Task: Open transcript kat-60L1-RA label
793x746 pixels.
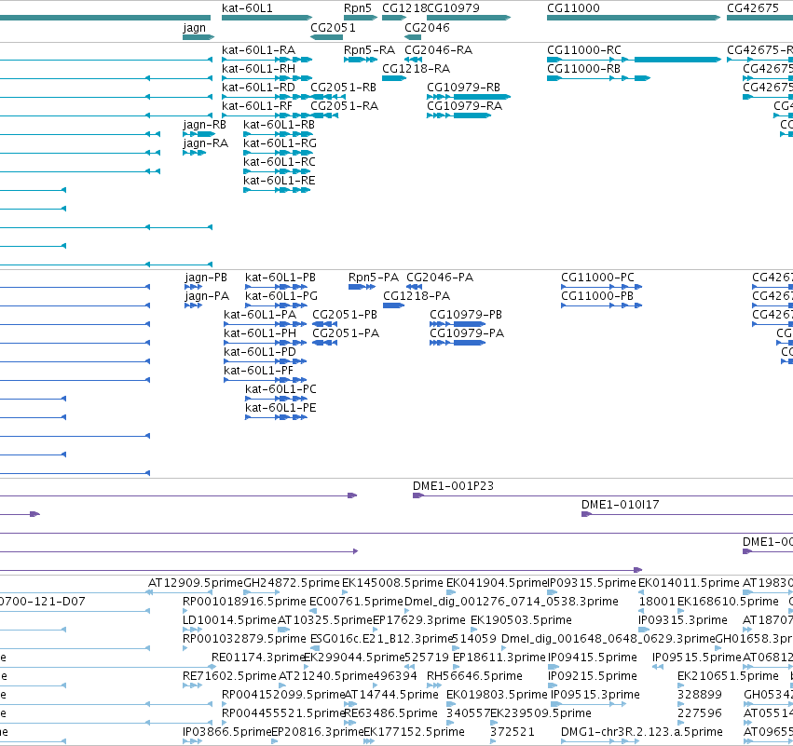Action: coord(258,50)
